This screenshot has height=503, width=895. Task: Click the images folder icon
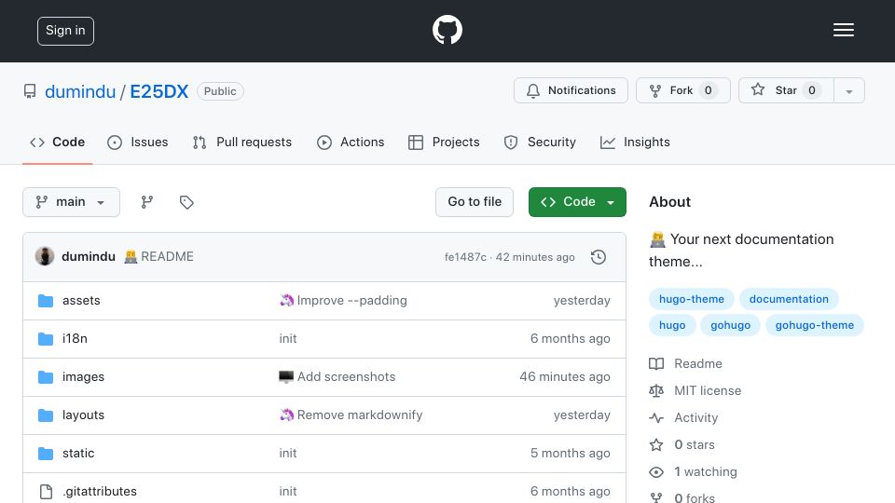pyautogui.click(x=46, y=377)
